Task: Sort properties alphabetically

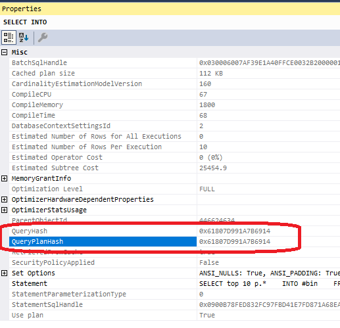Action: 24,37
